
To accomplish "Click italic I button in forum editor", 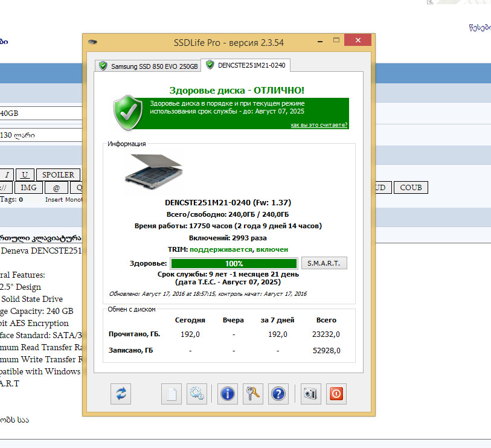I will (7, 174).
